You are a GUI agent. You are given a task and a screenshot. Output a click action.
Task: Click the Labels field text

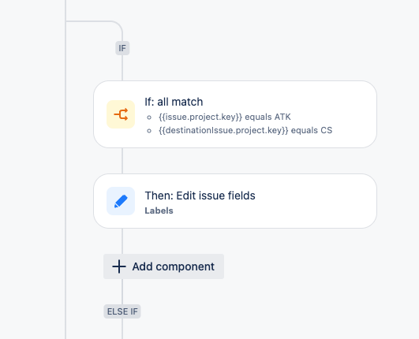coord(159,210)
